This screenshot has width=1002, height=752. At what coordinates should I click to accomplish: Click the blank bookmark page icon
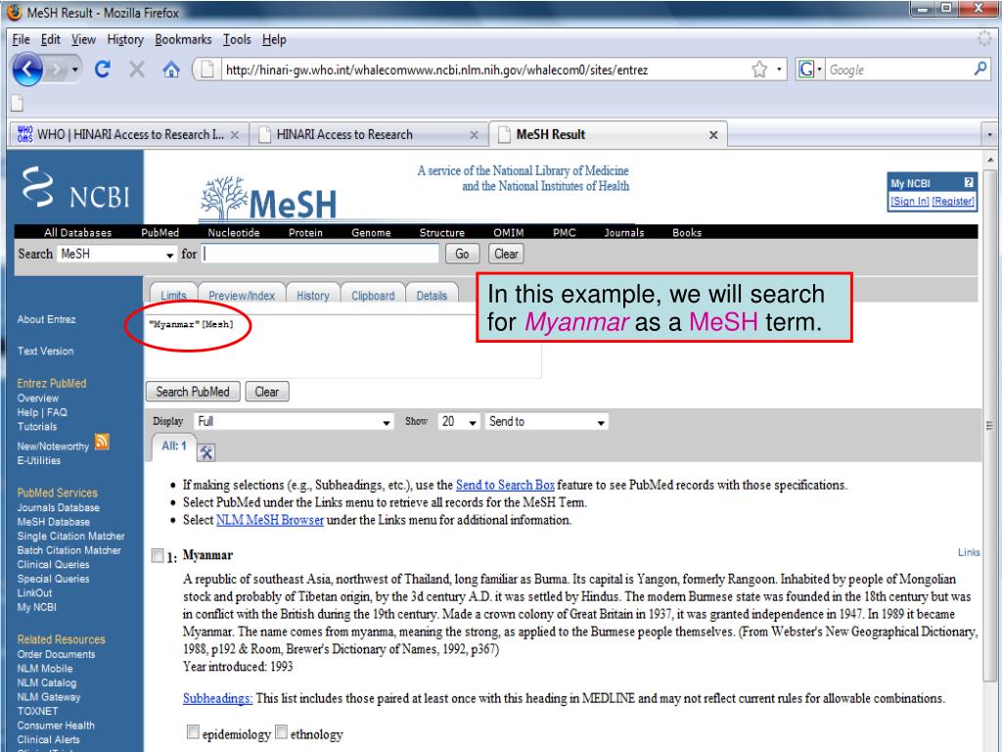click(18, 103)
